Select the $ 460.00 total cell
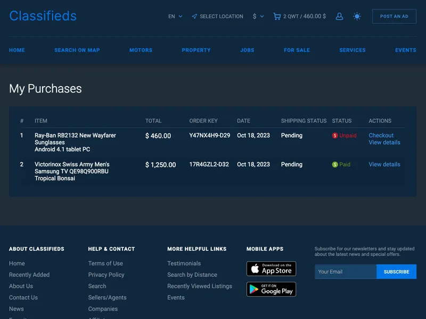Image resolution: width=426 pixels, height=319 pixels. [x=158, y=136]
